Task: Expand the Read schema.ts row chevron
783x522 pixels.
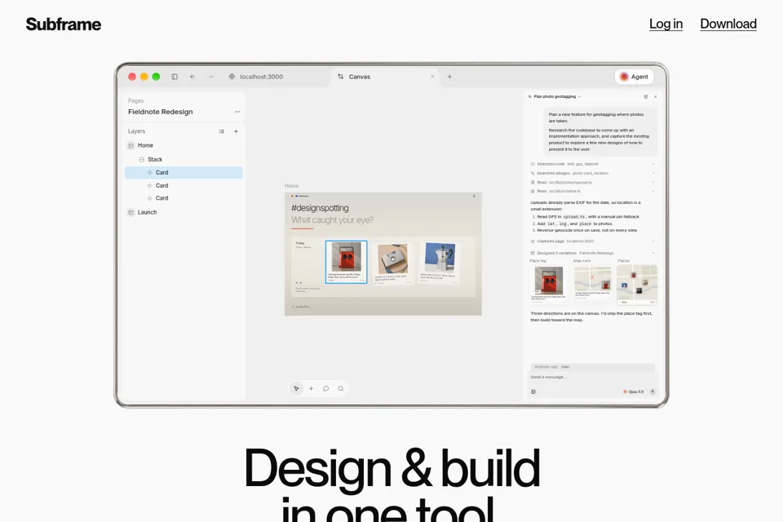Action: tap(652, 191)
